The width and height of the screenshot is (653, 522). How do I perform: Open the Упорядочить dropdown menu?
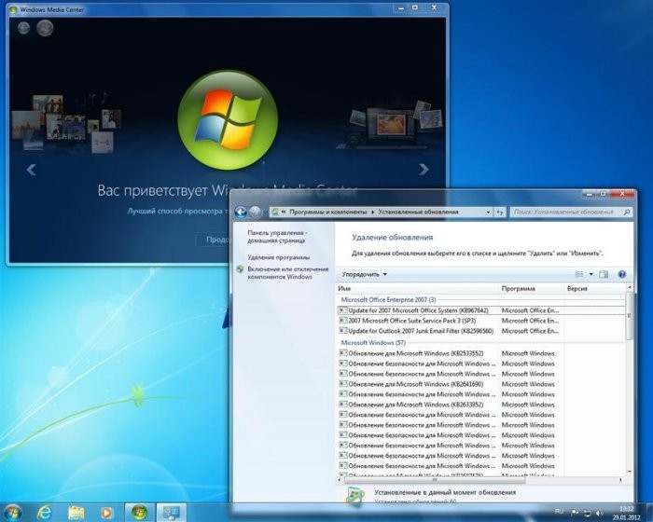click(365, 274)
